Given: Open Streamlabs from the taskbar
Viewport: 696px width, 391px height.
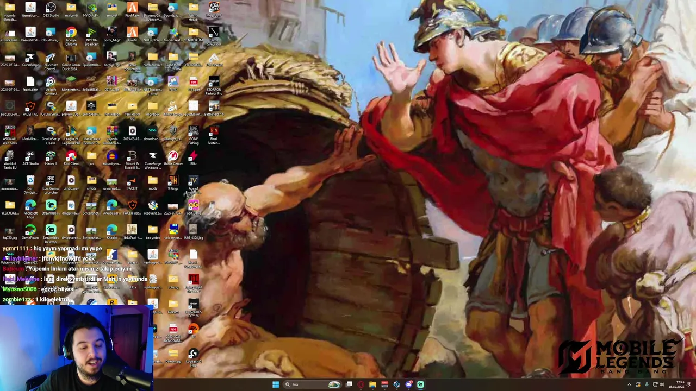Looking at the screenshot, I should pyautogui.click(x=420, y=384).
